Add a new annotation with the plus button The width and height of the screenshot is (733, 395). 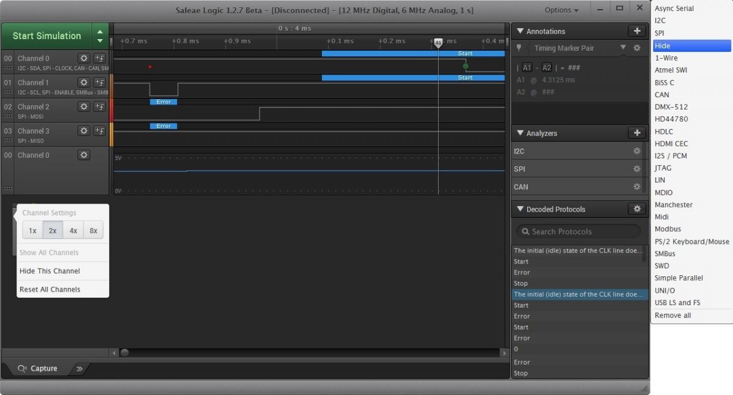coord(636,31)
